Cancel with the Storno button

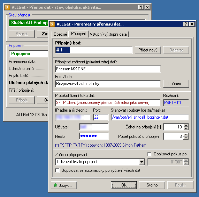152,185
